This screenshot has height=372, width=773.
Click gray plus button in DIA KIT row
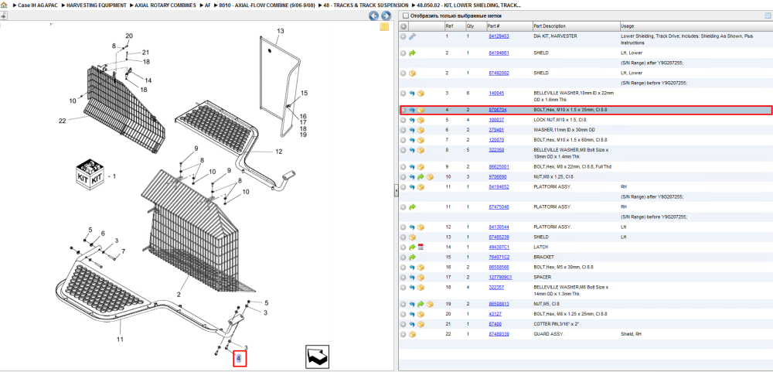pos(404,36)
